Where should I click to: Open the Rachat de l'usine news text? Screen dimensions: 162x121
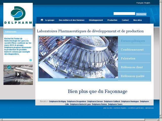pos(18,46)
